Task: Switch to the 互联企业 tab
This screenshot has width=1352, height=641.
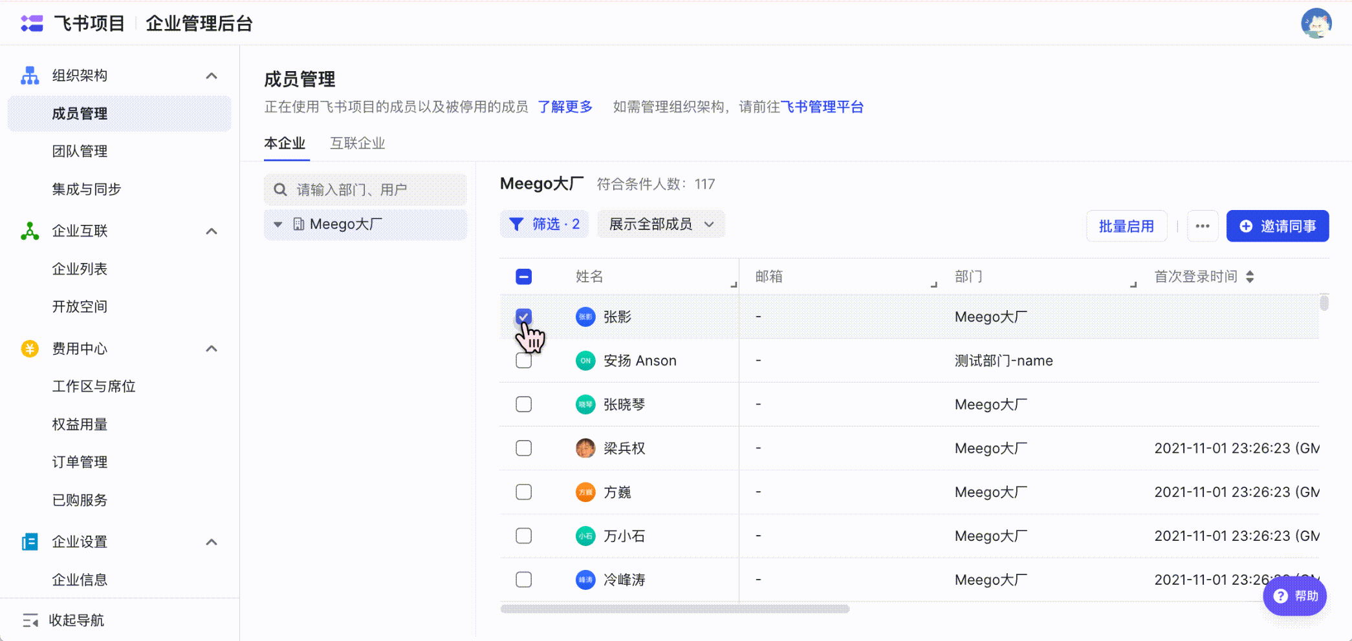Action: click(x=358, y=143)
